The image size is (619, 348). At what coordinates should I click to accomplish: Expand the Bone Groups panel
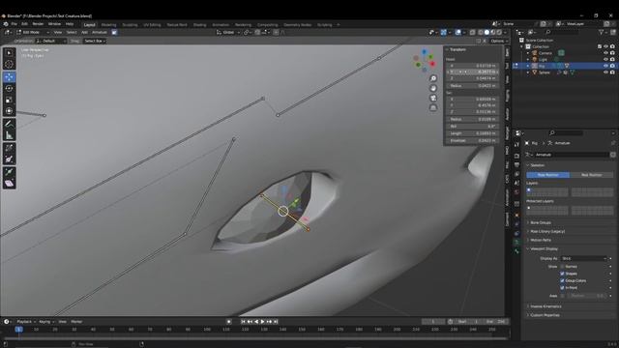[540, 222]
